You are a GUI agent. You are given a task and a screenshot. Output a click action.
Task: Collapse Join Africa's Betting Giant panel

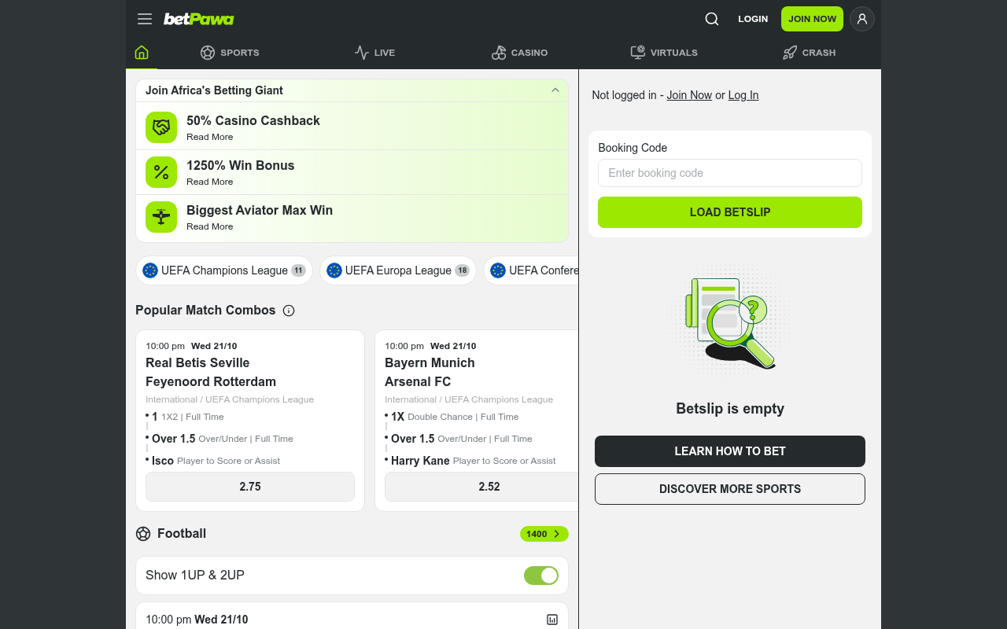[555, 90]
